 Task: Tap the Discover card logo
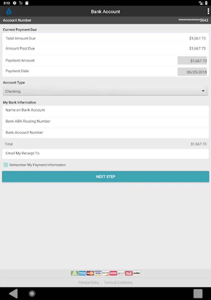click(x=106, y=273)
